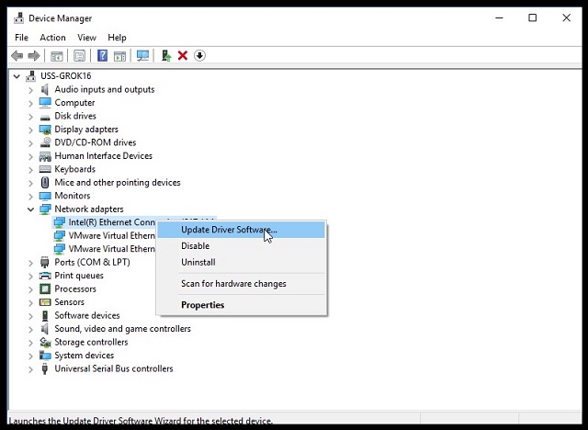The height and width of the screenshot is (430, 588).
Task: Click the Print queues printer icon
Action: tap(45, 276)
